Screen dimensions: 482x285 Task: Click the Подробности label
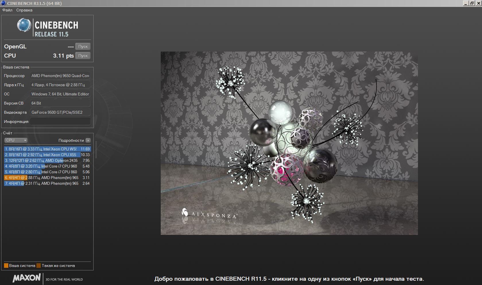click(x=71, y=140)
